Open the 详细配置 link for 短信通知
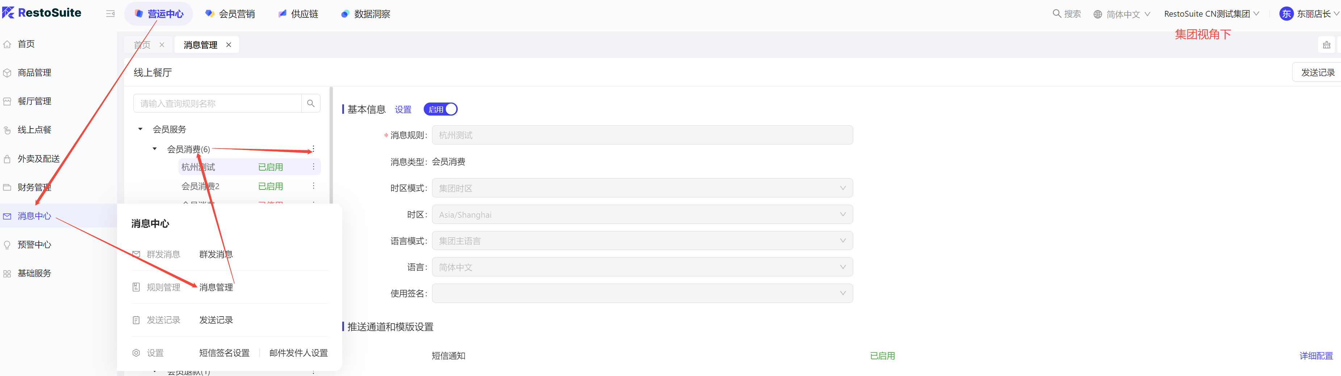Screen dimensions: 1341x376 tap(1316, 356)
